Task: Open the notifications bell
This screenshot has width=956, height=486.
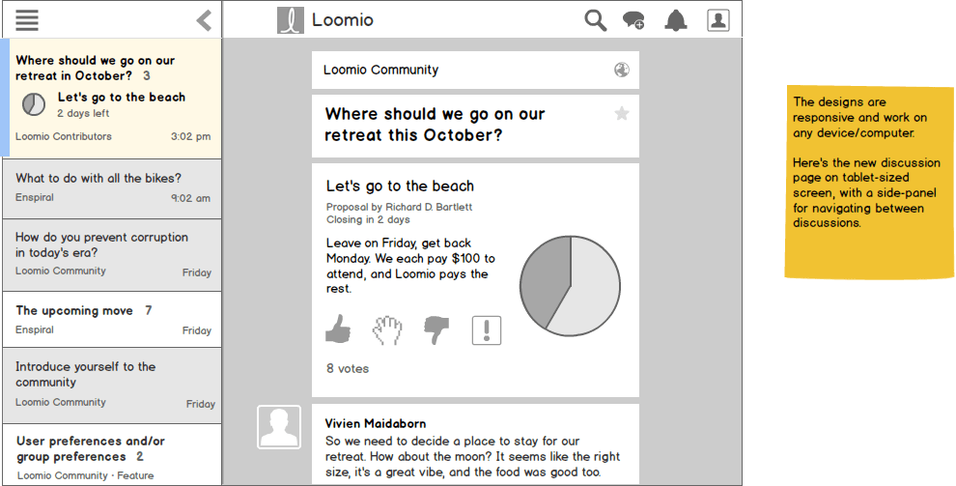Action: tap(676, 20)
